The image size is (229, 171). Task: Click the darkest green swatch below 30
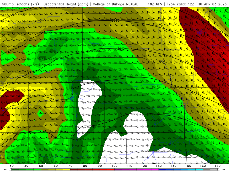pyautogui.click(x=15, y=170)
